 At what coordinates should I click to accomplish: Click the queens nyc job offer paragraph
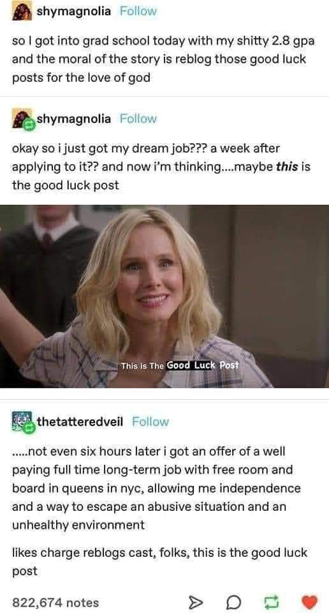tap(156, 488)
